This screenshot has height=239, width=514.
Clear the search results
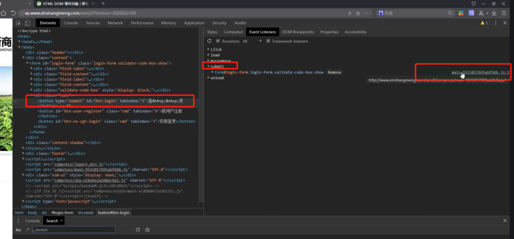(x=148, y=230)
